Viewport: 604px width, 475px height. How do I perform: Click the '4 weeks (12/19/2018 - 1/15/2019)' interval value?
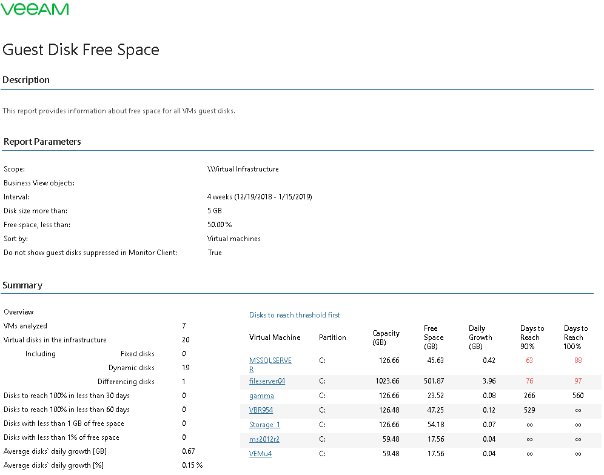259,197
